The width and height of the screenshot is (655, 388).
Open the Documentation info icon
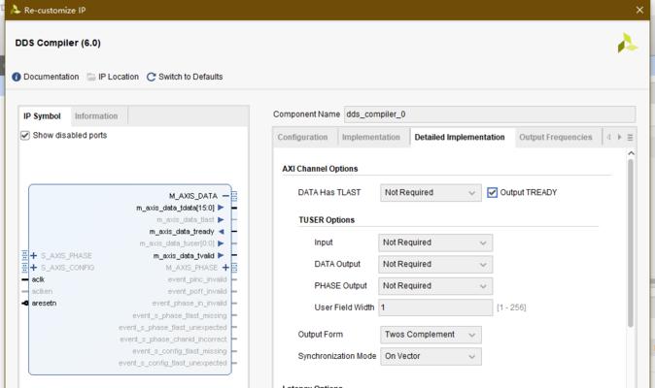pyautogui.click(x=17, y=77)
